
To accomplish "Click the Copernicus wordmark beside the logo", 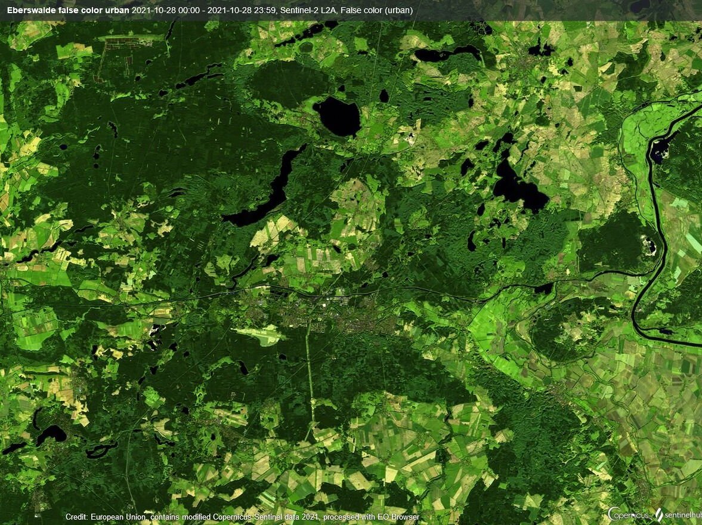I will point(630,514).
